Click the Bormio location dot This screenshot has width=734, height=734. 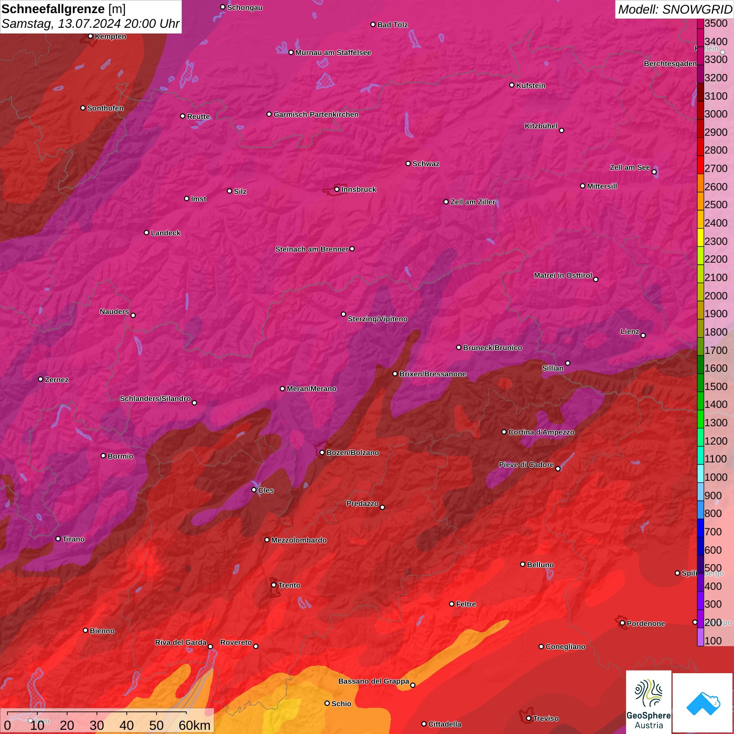(103, 456)
